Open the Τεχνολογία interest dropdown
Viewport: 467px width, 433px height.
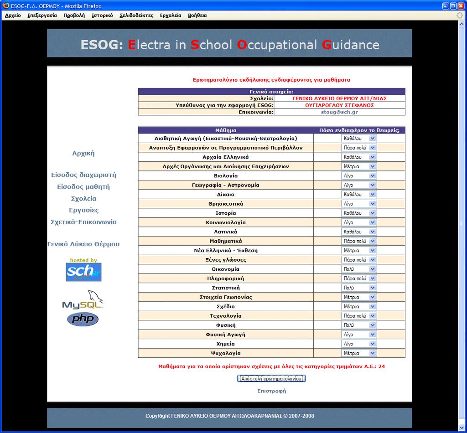359,316
